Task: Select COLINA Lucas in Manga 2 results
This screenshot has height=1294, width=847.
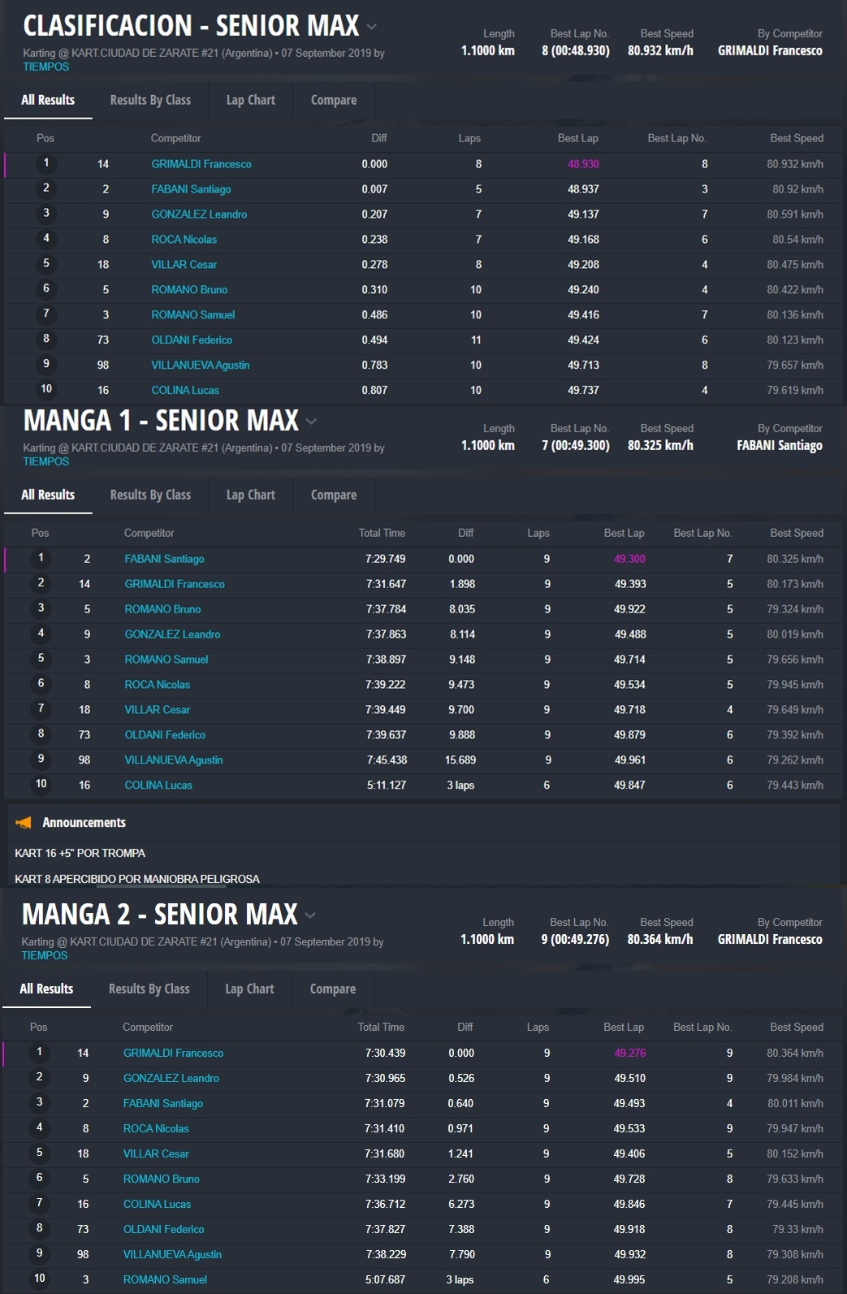Action: click(157, 1204)
